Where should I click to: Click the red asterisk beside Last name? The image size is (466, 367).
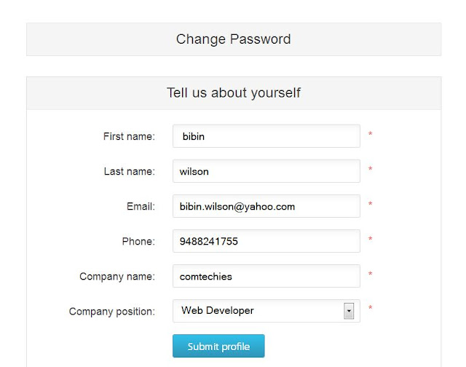[x=371, y=169]
